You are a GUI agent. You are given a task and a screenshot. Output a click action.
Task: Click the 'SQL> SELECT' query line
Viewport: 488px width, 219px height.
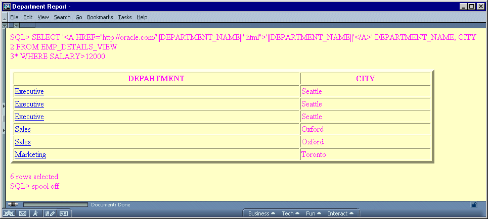[243, 37]
